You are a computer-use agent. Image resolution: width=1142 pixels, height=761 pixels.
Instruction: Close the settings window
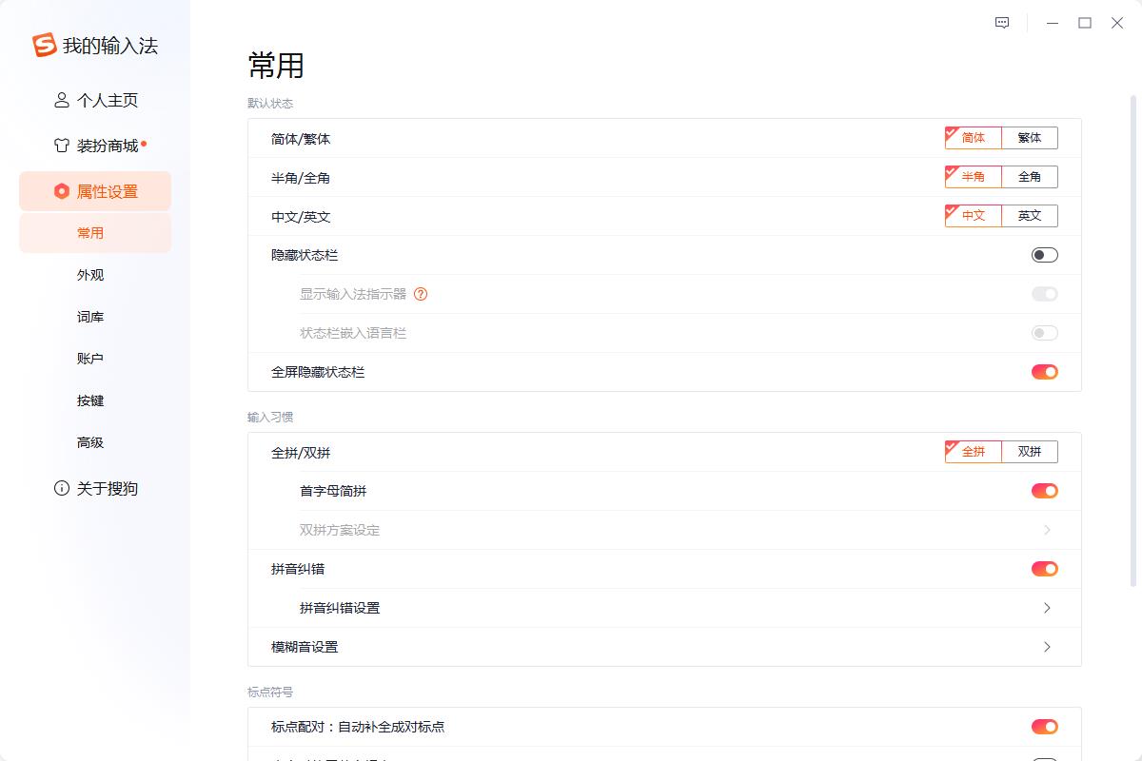tap(1117, 23)
